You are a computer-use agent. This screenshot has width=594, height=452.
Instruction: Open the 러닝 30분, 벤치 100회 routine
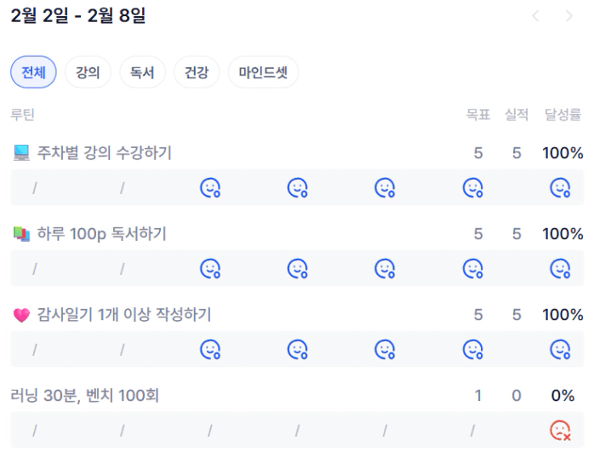(x=85, y=395)
